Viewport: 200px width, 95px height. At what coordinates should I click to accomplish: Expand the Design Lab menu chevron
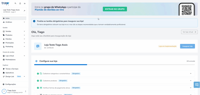pos(24,77)
